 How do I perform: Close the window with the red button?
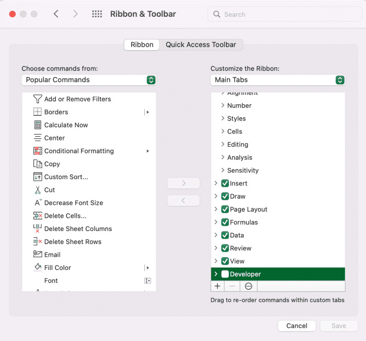[x=13, y=14]
